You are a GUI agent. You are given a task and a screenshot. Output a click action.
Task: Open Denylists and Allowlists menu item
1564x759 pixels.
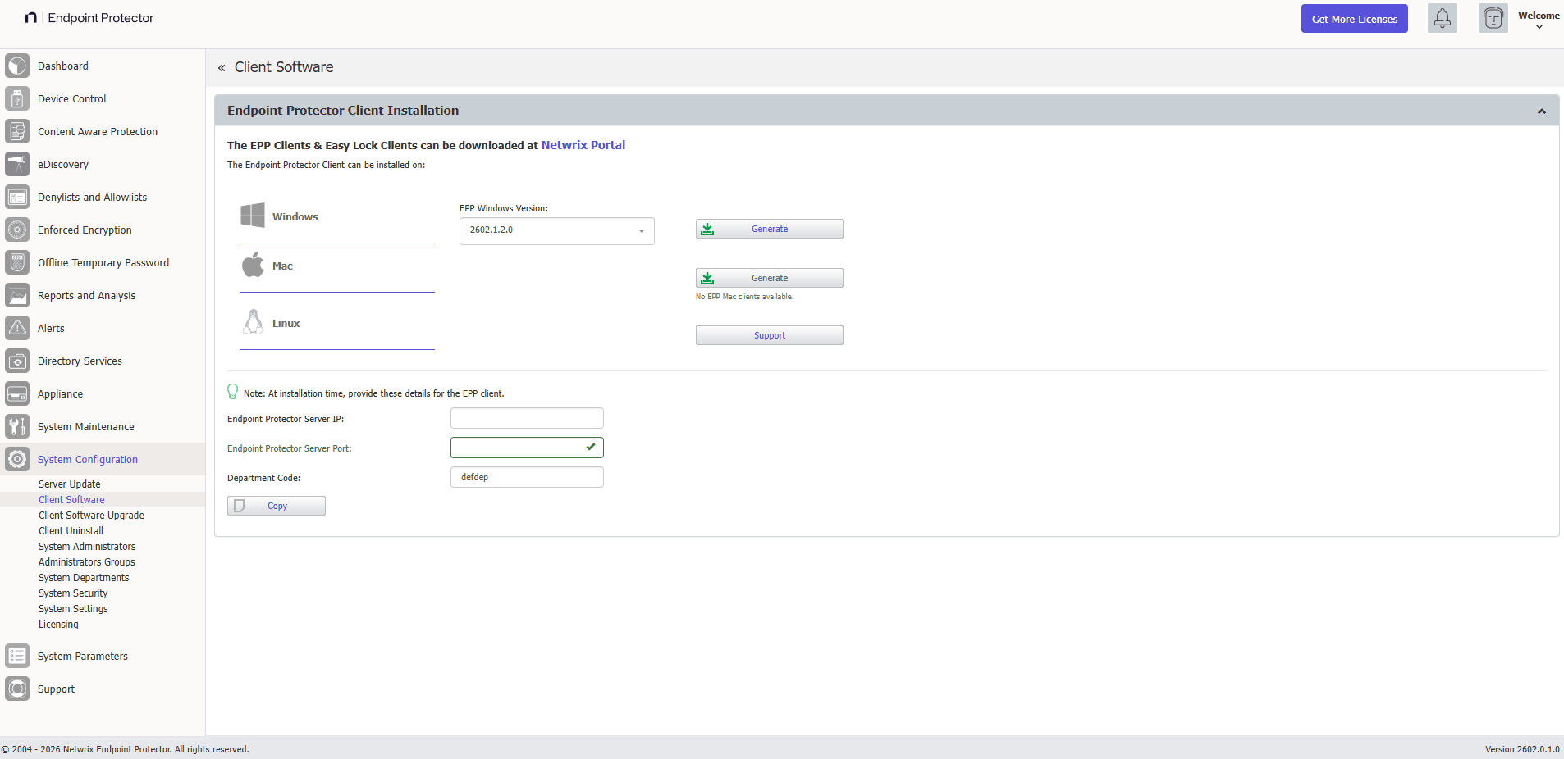pyautogui.click(x=93, y=198)
